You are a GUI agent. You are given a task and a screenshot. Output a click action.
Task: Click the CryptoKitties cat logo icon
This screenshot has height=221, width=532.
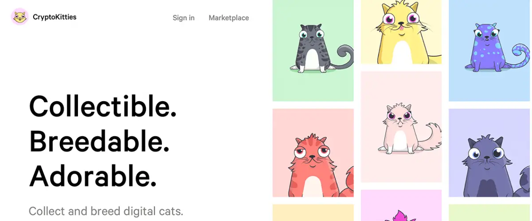tap(20, 17)
